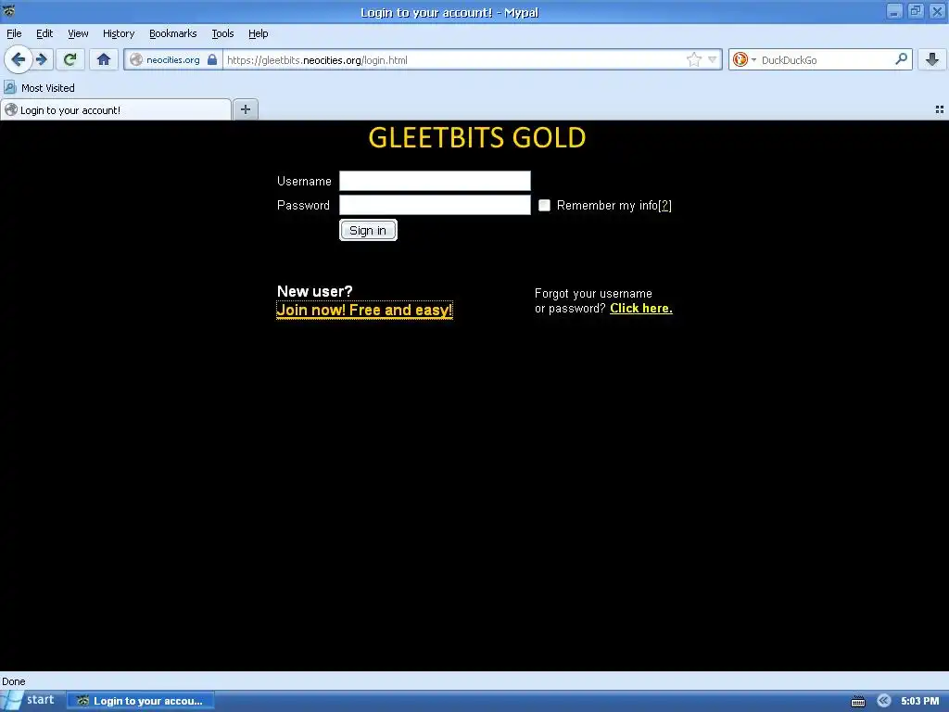949x712 pixels.
Task: Click the 5:03 PM system clock
Action: click(920, 701)
